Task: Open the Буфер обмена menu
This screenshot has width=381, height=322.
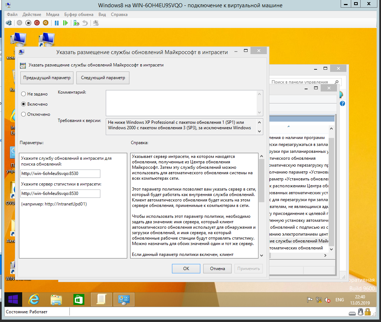Action: [79, 15]
